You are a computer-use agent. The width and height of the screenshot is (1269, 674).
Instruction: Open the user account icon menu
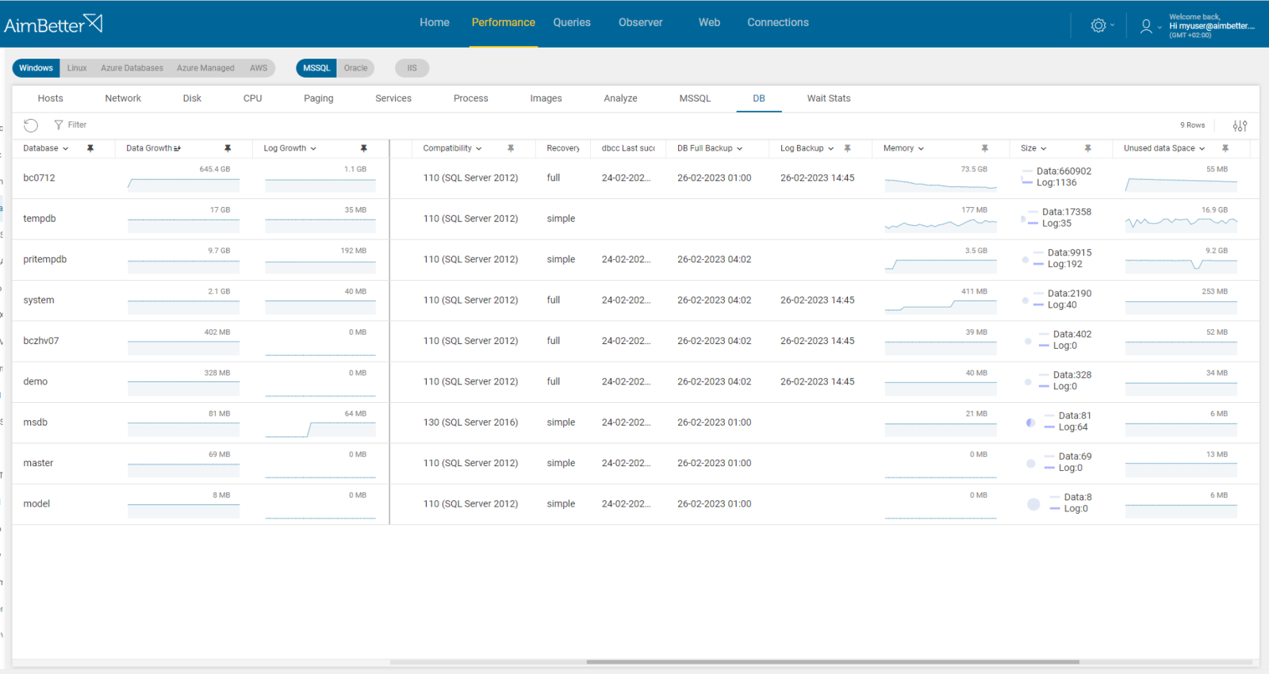coord(1146,26)
